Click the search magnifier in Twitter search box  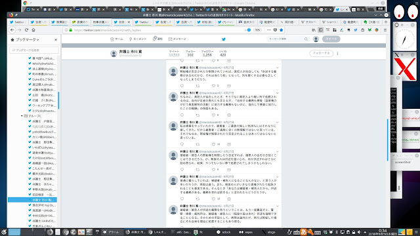tap(306, 39)
